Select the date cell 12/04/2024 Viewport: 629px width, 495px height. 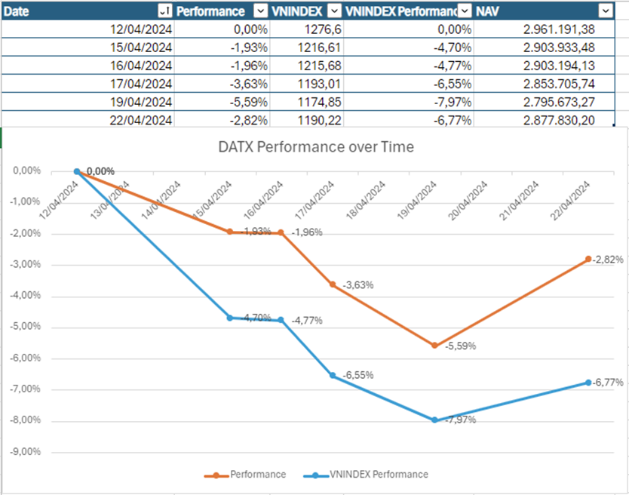coord(141,29)
